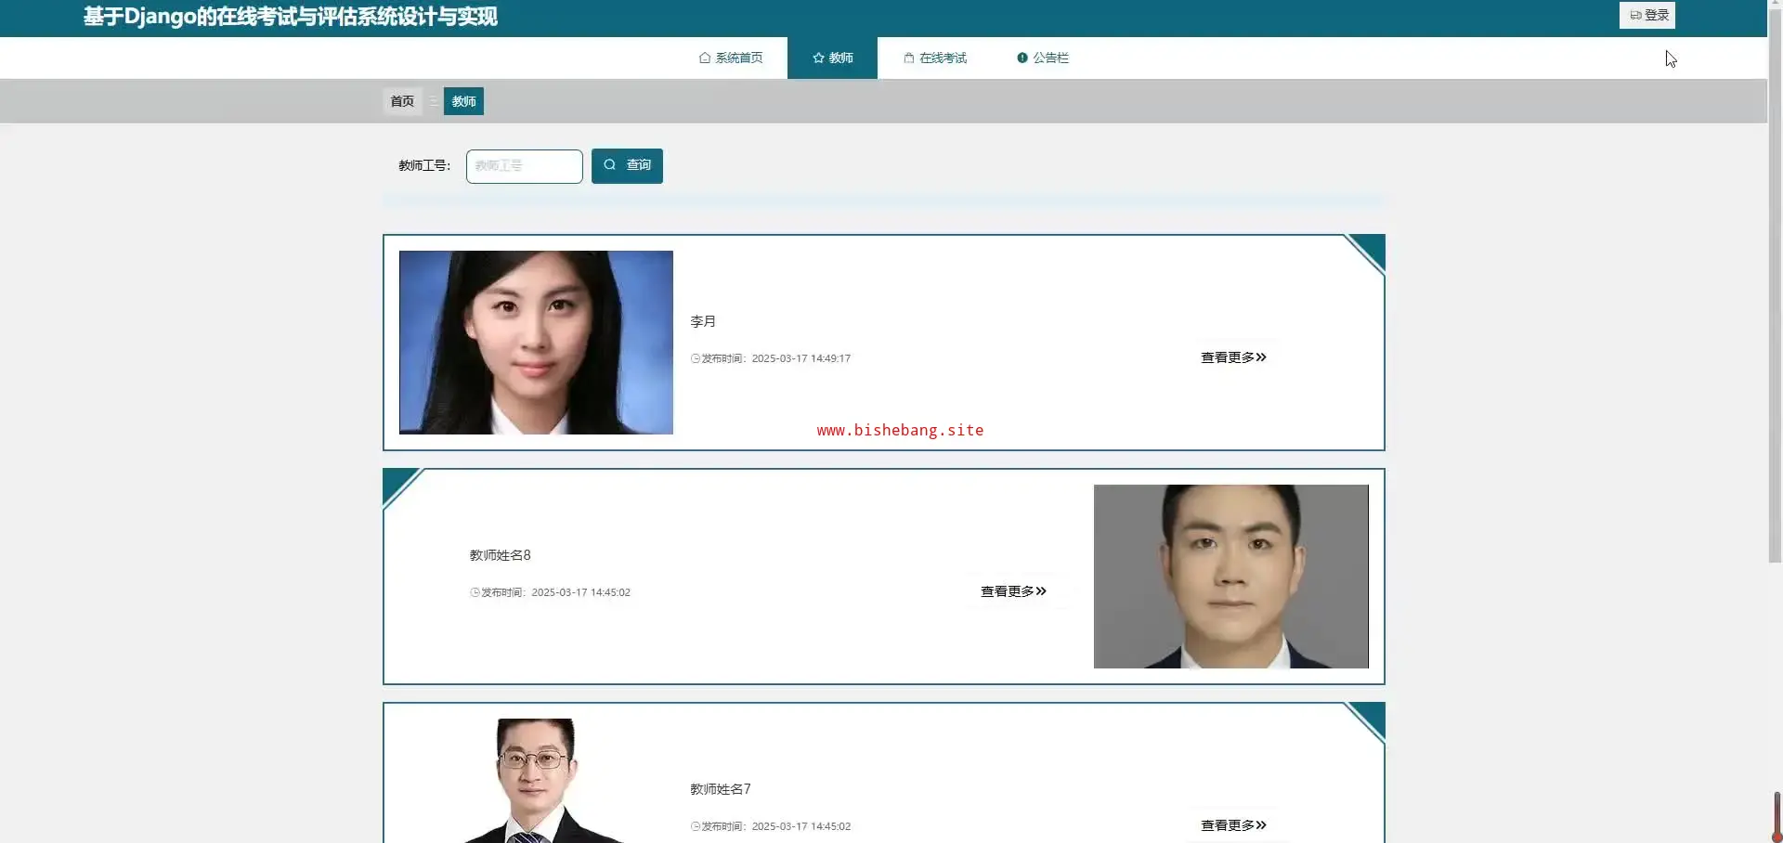Click 查看更多 on the 教师姓名7 card
Viewport: 1783px width, 843px height.
point(1233,825)
